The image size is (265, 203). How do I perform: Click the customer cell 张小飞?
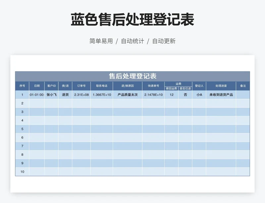pos(52,95)
